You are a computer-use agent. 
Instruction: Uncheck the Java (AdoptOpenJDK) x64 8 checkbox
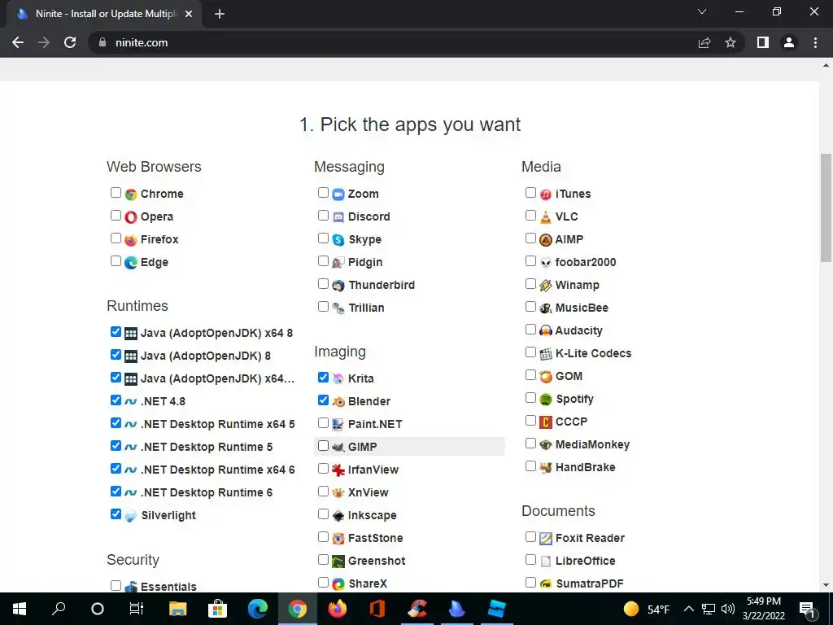(116, 332)
